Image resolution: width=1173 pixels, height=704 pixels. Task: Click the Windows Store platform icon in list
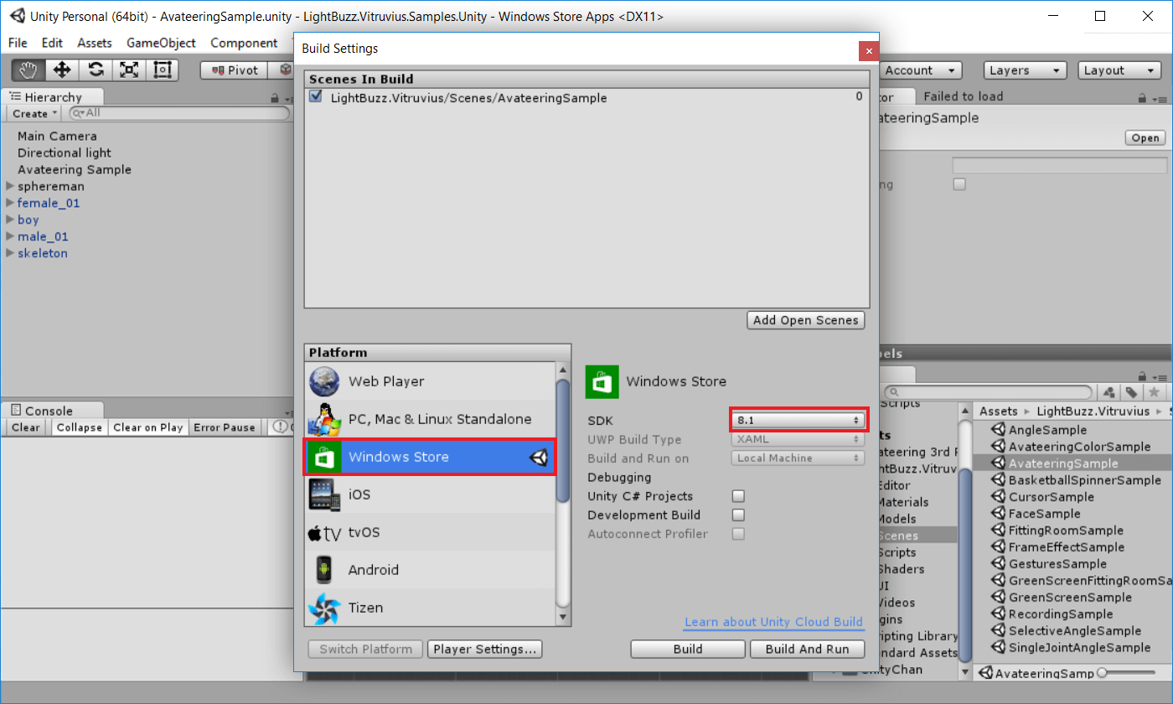click(x=323, y=457)
